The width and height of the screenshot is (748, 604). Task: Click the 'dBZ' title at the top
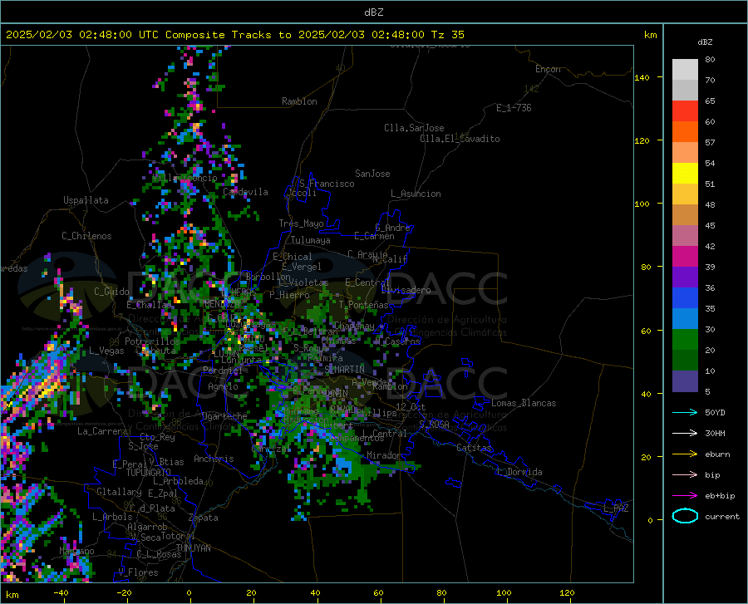373,12
